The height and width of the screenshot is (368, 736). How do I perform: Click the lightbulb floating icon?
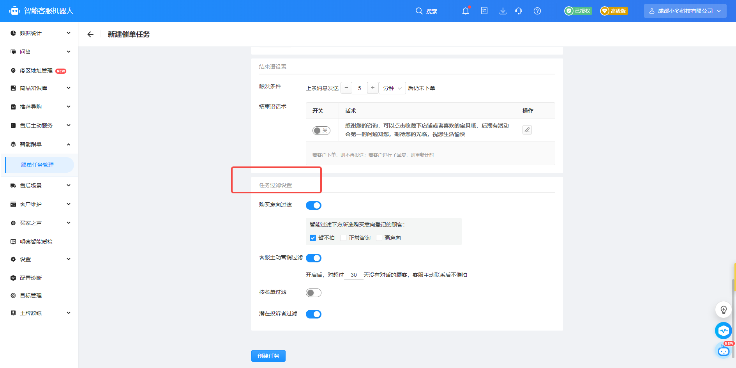tap(724, 310)
